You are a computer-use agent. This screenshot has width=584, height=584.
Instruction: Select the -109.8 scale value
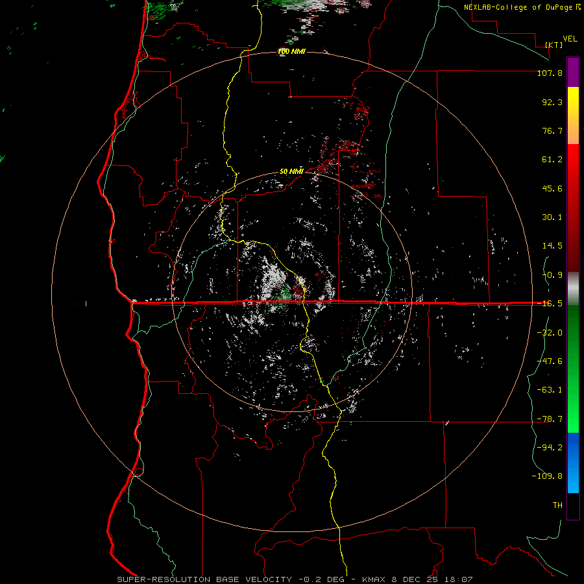[547, 476]
